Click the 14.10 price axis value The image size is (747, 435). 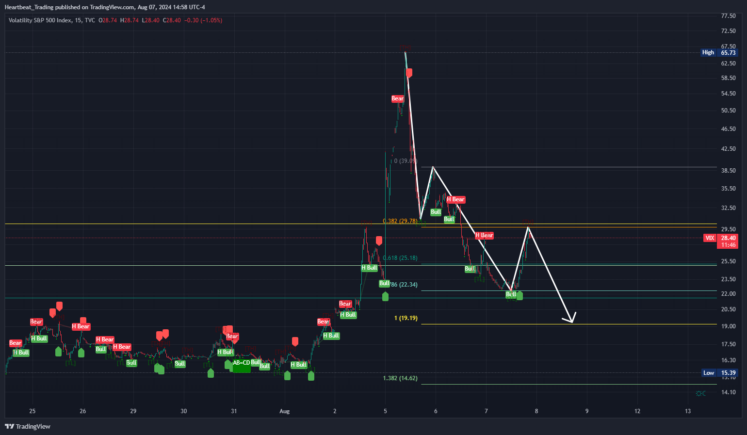[x=728, y=392]
